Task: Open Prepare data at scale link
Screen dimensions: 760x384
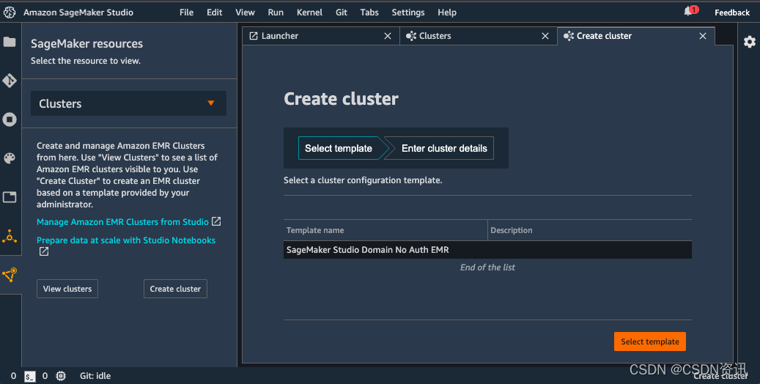Action: (126, 240)
